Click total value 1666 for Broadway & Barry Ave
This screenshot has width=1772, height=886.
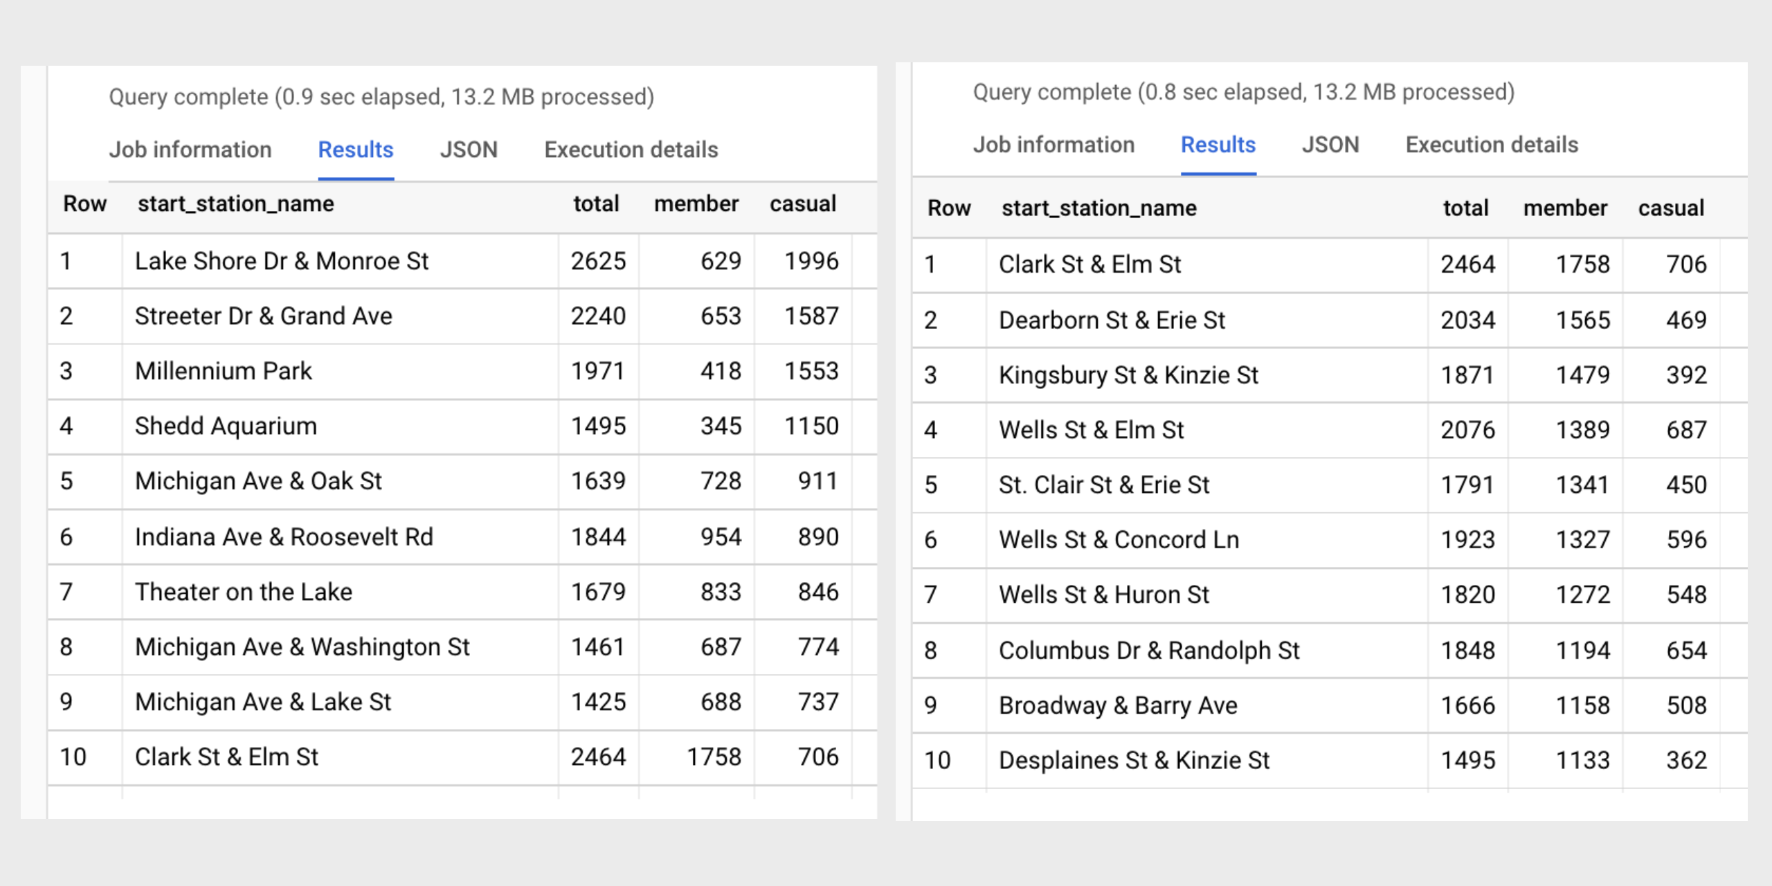[x=1468, y=705]
